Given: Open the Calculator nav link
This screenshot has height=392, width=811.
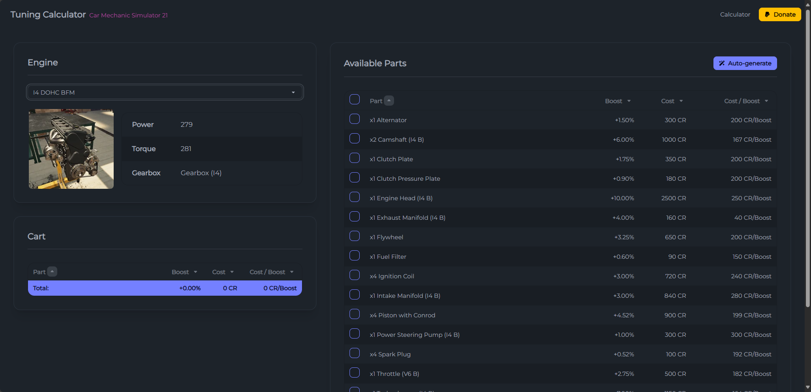Looking at the screenshot, I should pyautogui.click(x=735, y=14).
